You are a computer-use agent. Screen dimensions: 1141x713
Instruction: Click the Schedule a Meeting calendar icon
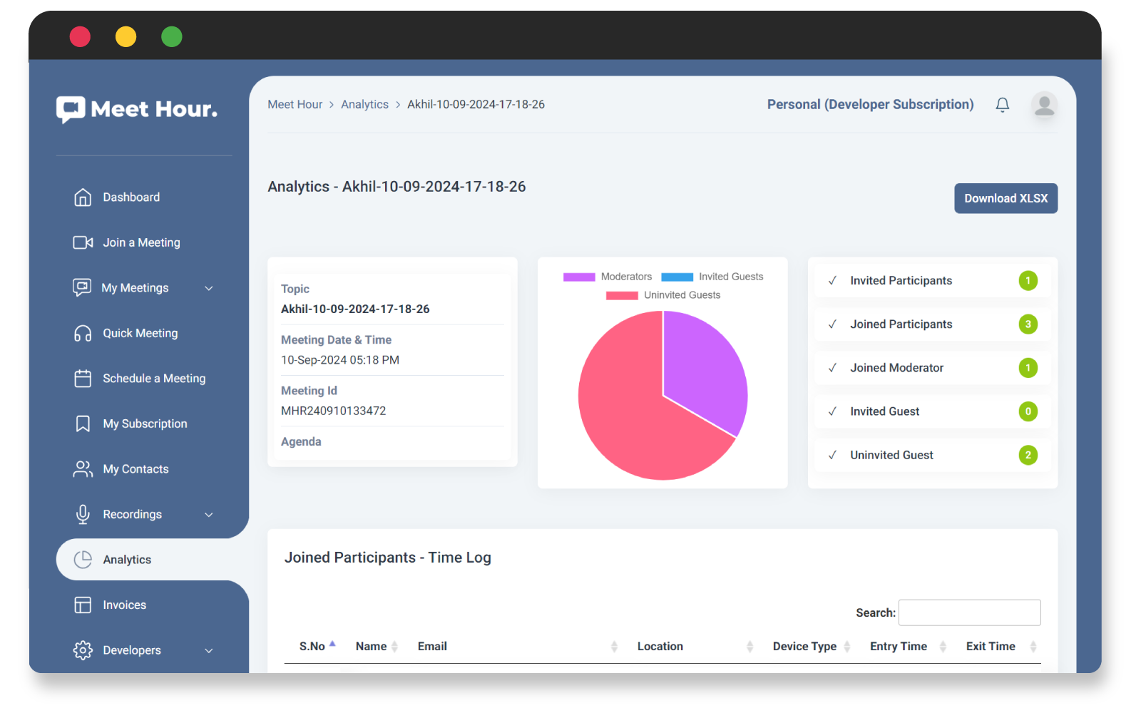82,378
